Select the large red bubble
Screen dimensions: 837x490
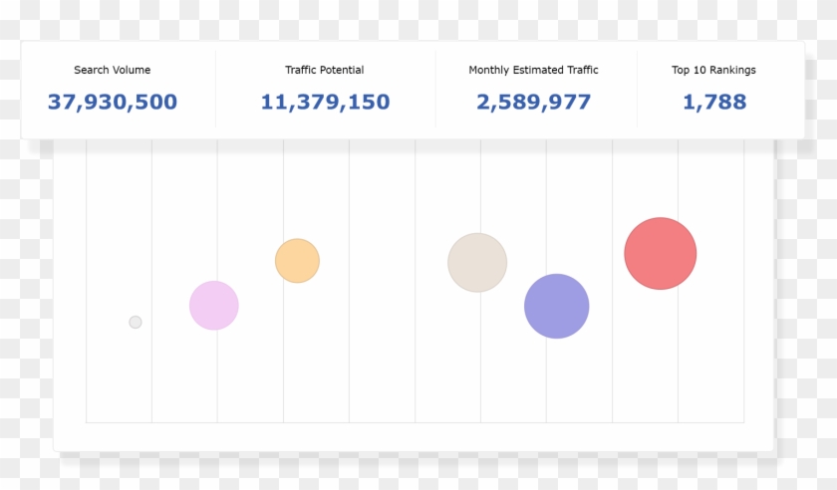pyautogui.click(x=660, y=254)
